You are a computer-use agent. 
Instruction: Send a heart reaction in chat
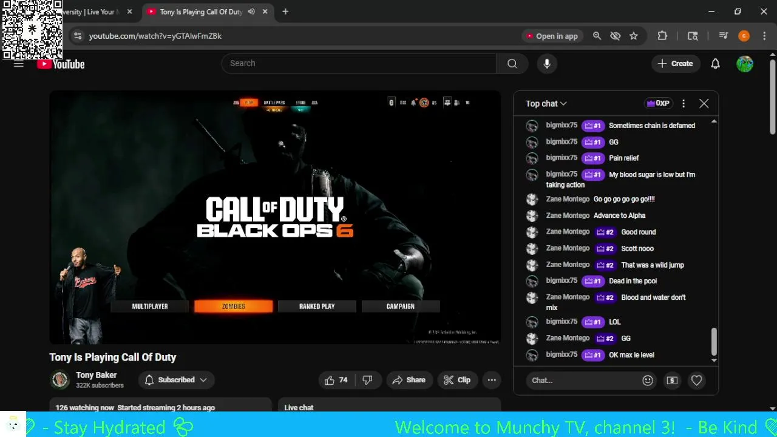(696, 381)
